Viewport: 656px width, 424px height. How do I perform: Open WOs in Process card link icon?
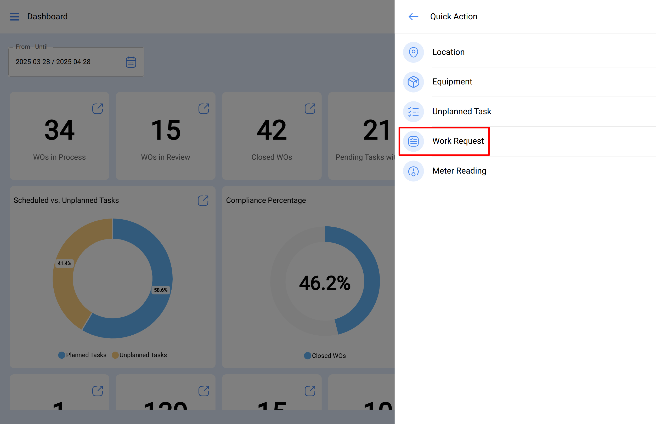(98, 109)
